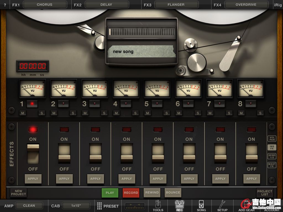Click the Rewind button
The width and height of the screenshot is (283, 212).
152,192
